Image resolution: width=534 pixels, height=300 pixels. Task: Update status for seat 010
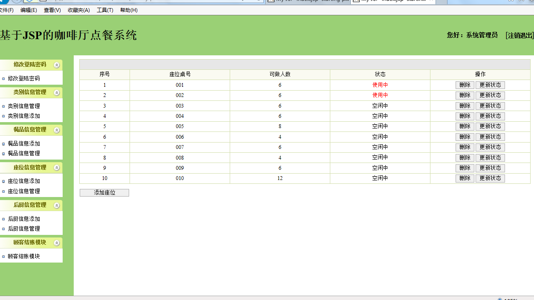click(x=490, y=178)
